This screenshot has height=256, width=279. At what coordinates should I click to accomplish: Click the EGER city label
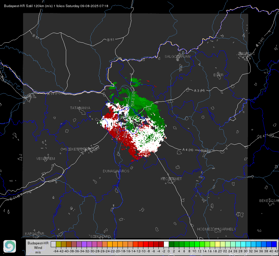click(x=218, y=75)
